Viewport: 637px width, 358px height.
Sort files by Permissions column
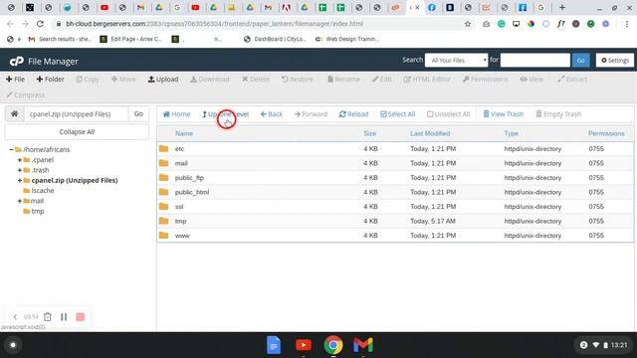(606, 133)
